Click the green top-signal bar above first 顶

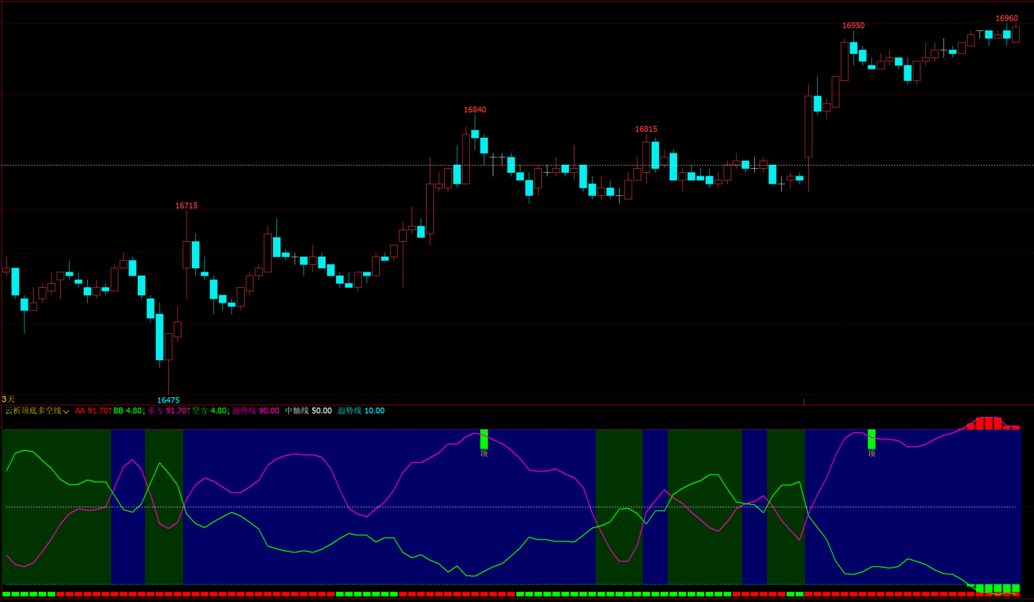click(x=484, y=438)
